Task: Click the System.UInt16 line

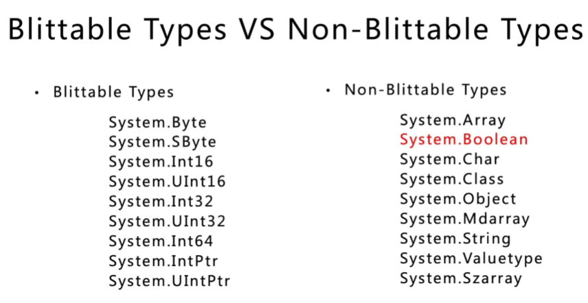Action: coord(167,182)
